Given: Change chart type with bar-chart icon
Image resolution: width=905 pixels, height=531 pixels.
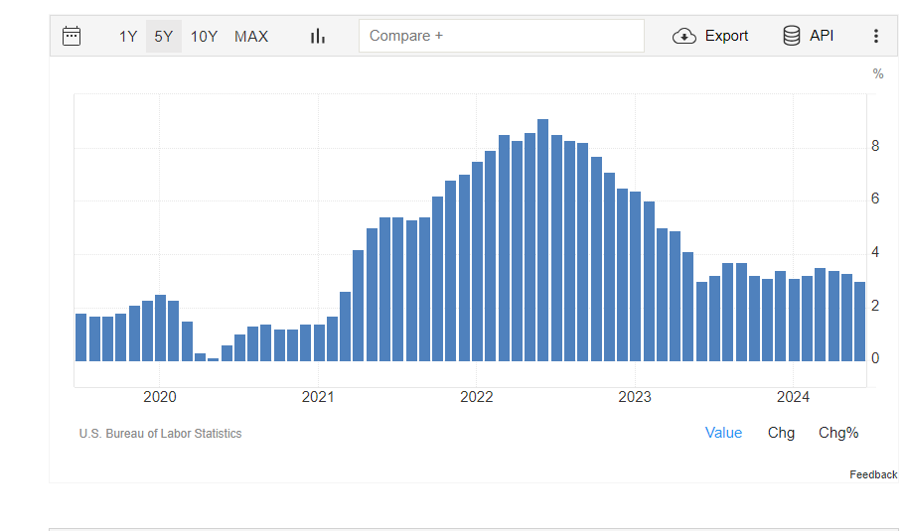Looking at the screenshot, I should tap(318, 37).
